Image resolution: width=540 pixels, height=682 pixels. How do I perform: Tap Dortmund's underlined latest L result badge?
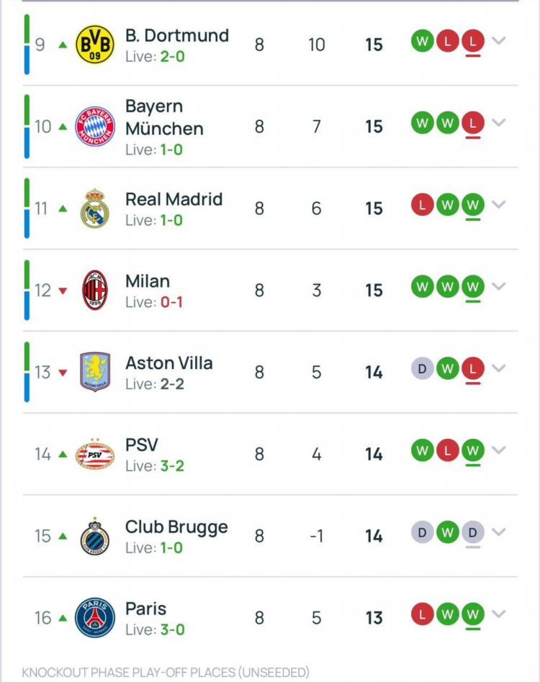click(472, 41)
